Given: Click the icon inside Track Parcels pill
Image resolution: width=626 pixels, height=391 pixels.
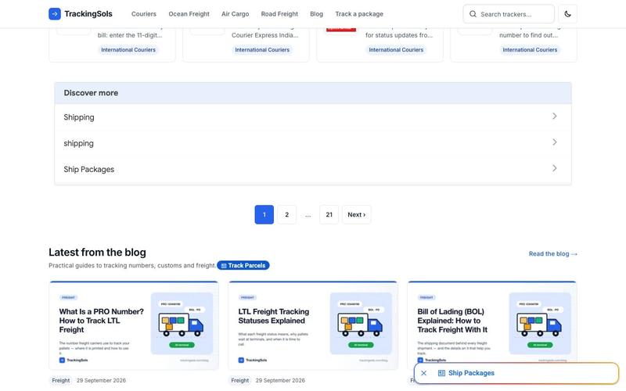Looking at the screenshot, I should (224, 266).
